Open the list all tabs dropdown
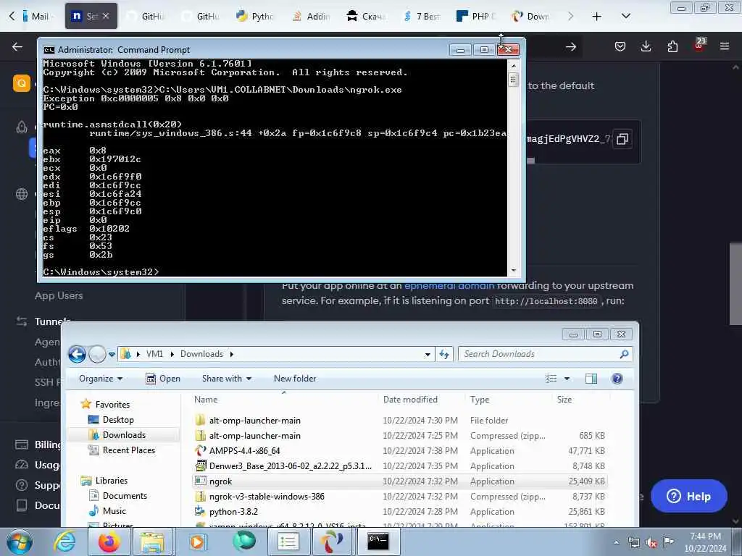This screenshot has width=742, height=556. [625, 16]
